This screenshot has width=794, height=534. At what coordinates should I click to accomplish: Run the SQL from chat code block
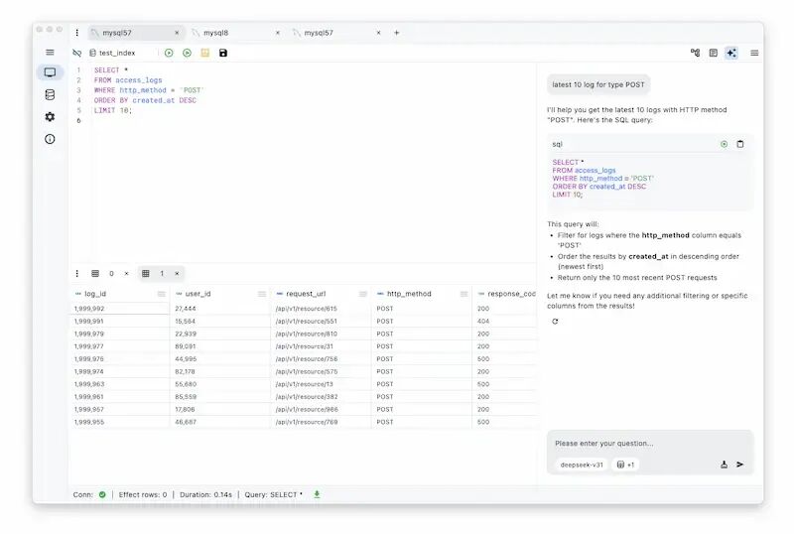tap(724, 144)
